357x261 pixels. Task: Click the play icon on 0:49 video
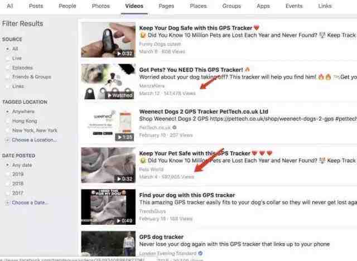[119, 221]
